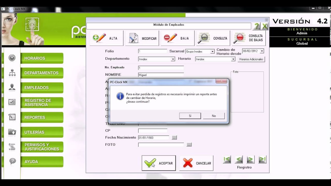Click the Folio input field
331x186 pixels.
pyautogui.click(x=153, y=51)
